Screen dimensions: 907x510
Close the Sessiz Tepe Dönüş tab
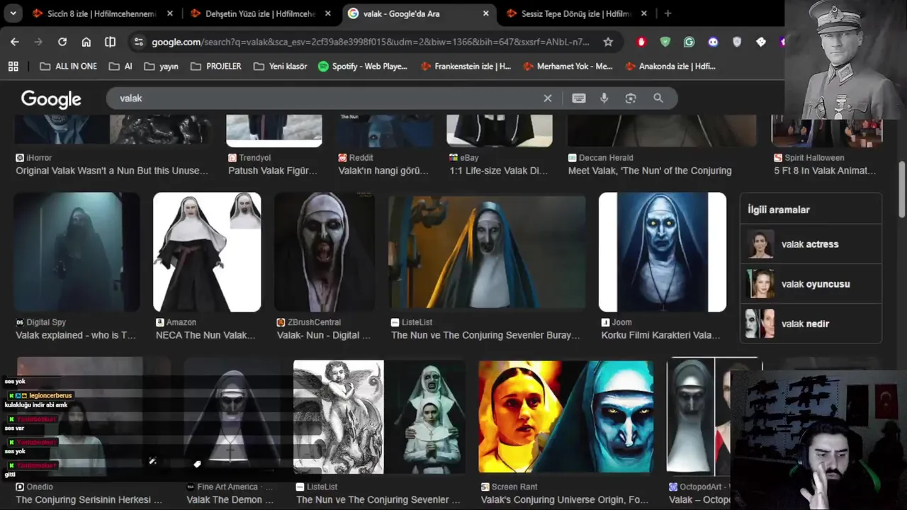click(643, 13)
